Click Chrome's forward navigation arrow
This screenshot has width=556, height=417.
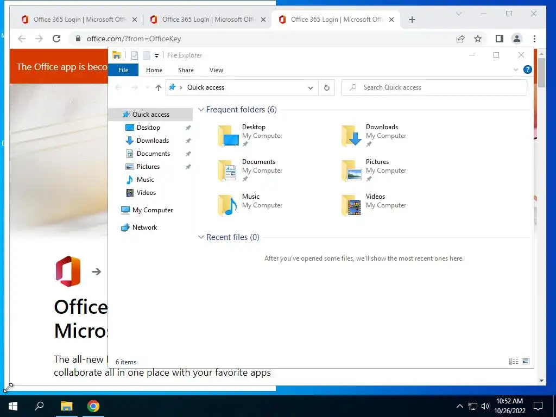click(x=39, y=39)
